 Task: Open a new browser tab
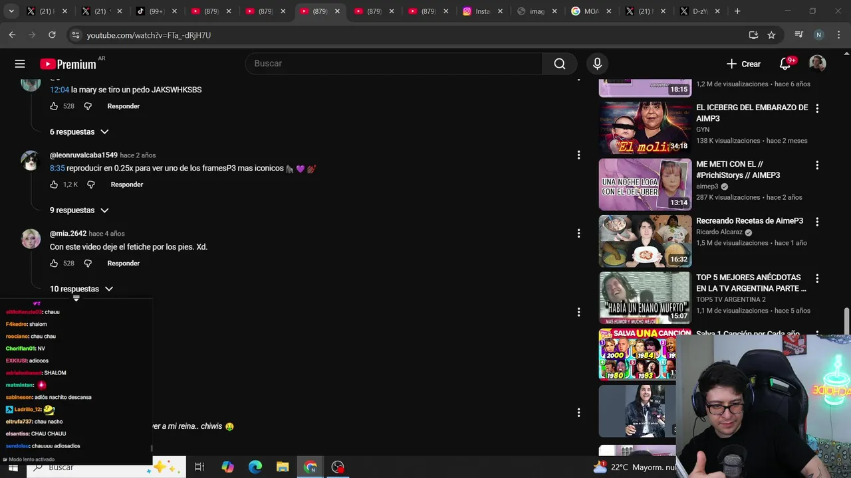[x=737, y=11]
